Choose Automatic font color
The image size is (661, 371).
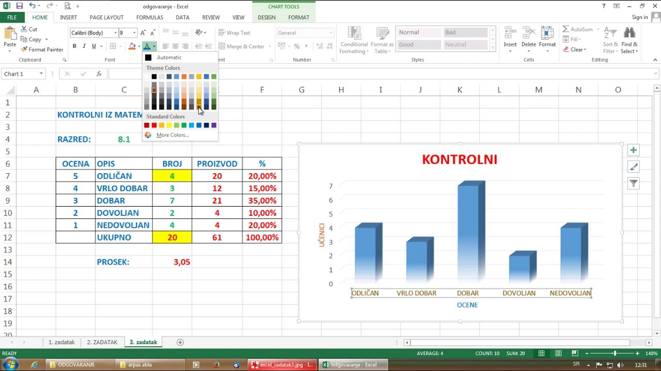pos(180,57)
